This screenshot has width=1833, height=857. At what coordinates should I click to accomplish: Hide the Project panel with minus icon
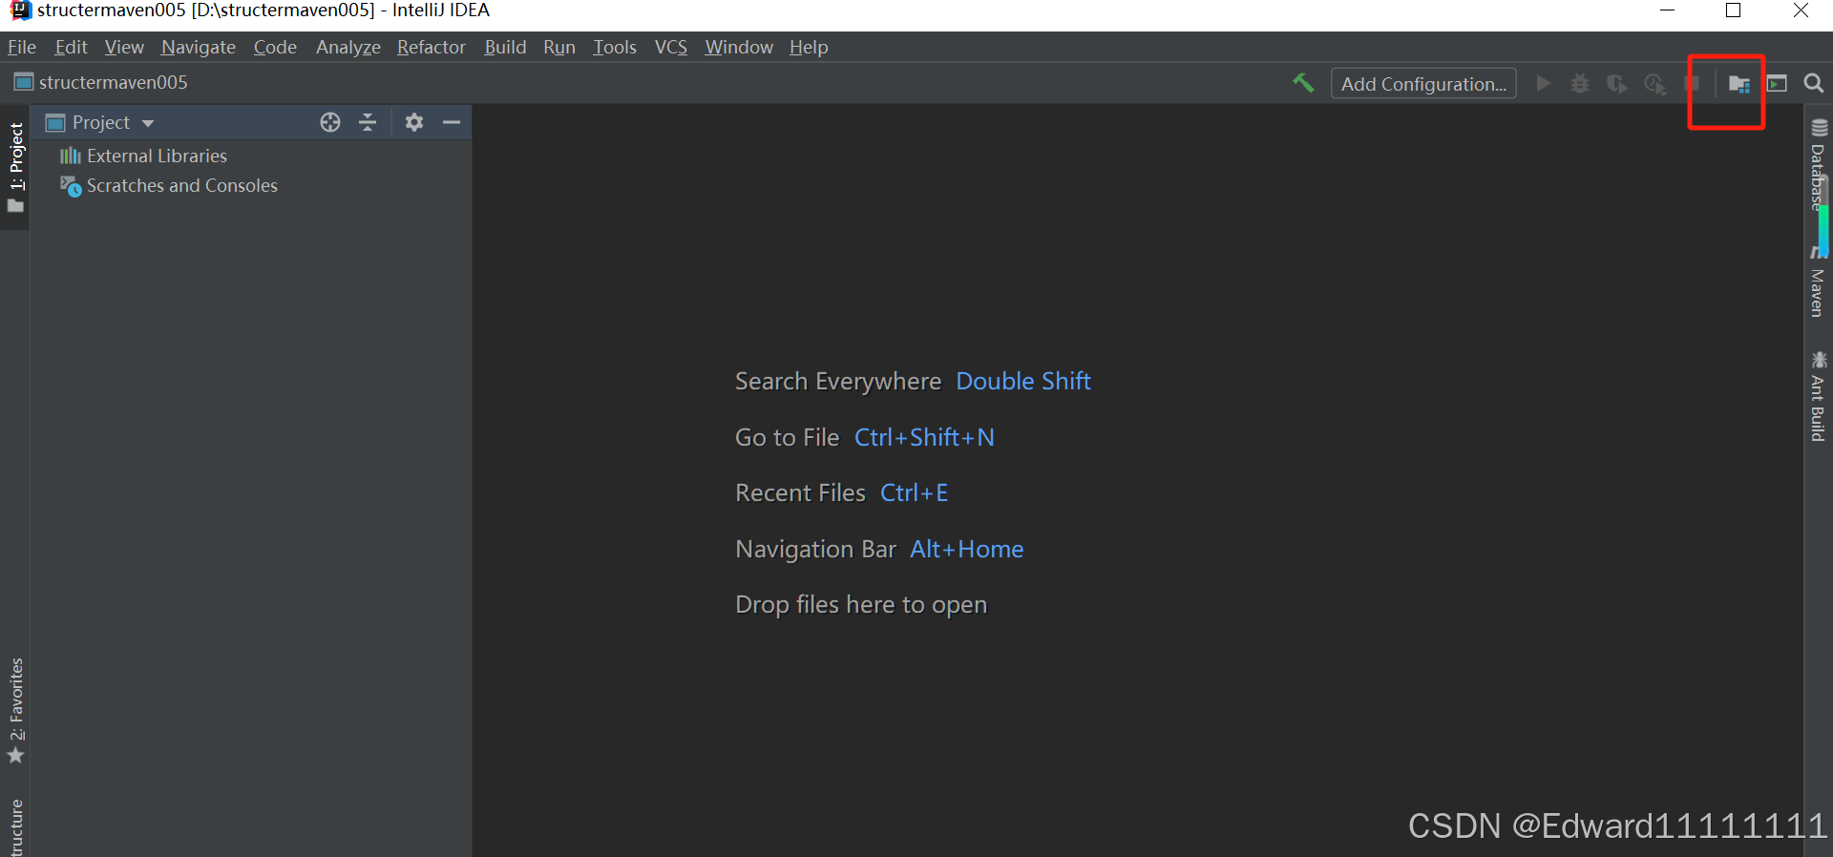[x=452, y=122]
